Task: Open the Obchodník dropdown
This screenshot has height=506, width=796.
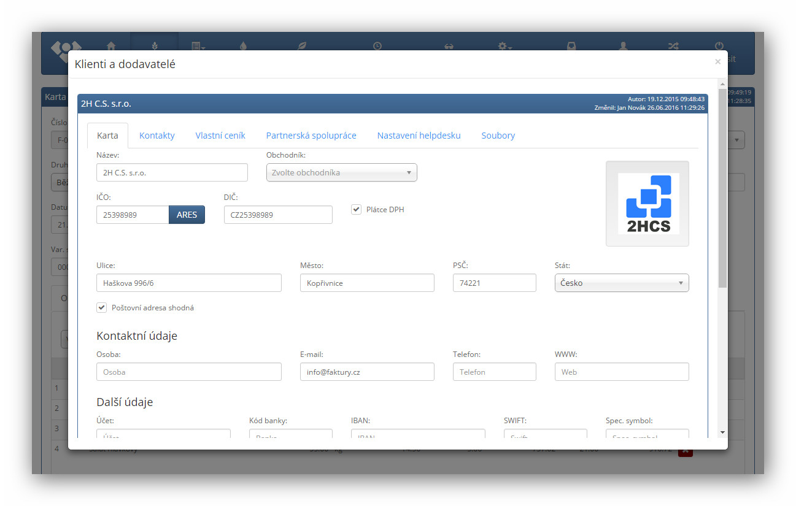Action: (341, 173)
